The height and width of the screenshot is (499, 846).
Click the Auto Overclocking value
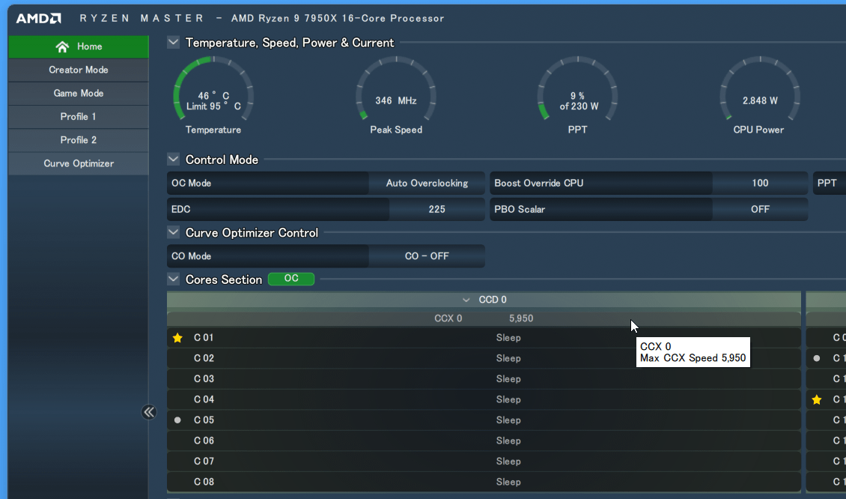point(427,183)
